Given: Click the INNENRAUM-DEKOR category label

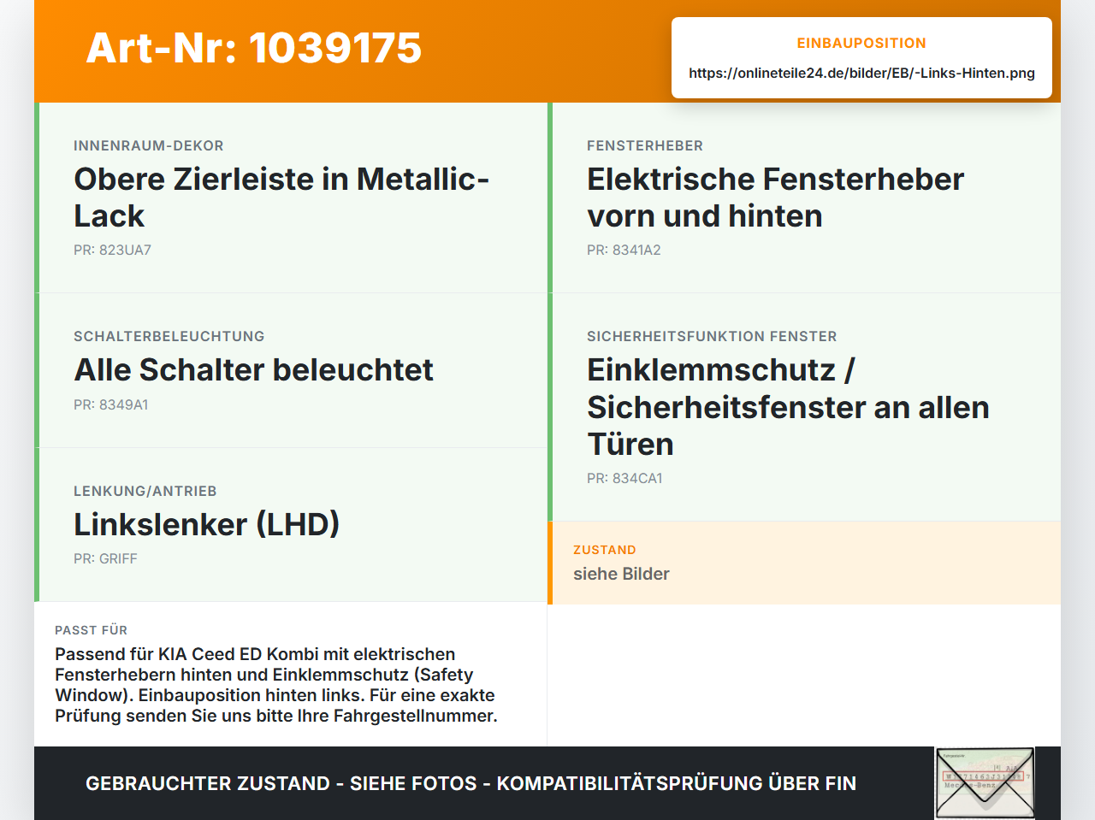Looking at the screenshot, I should [x=149, y=145].
